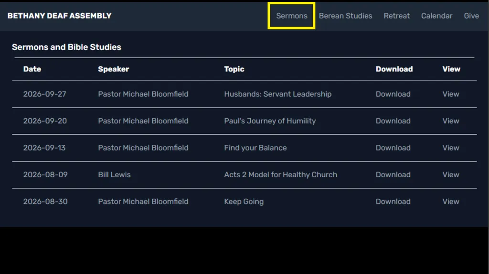
Task: Download Acts 2 Model for Healthy Church
Action: coord(393,175)
